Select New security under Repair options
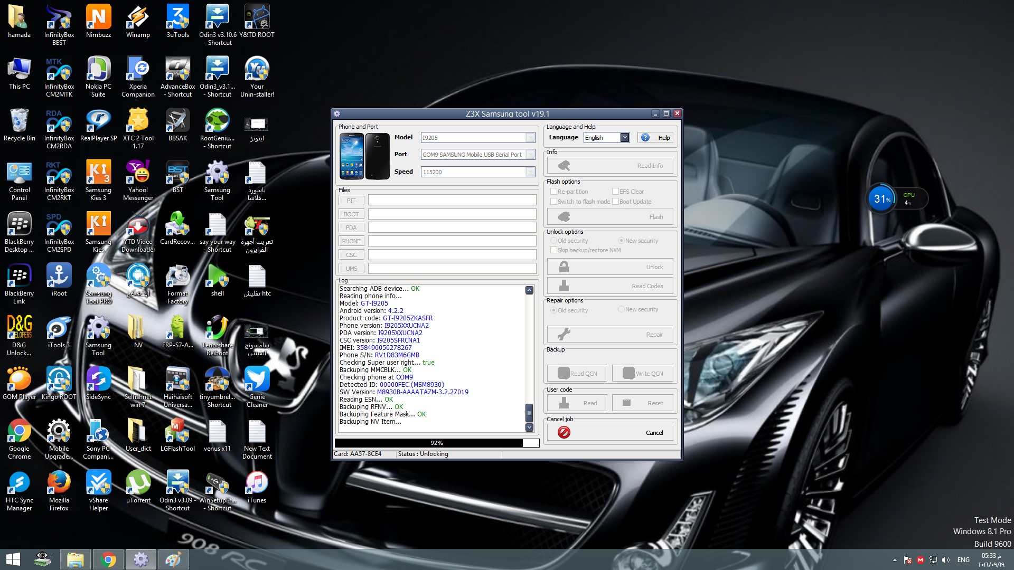Screen dimensions: 1014x570 pos(621,309)
